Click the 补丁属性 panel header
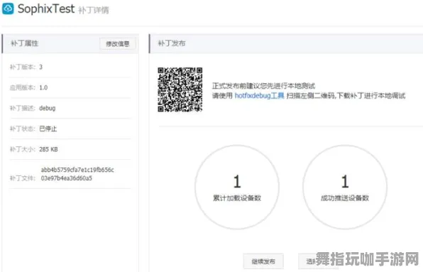 [70, 43]
